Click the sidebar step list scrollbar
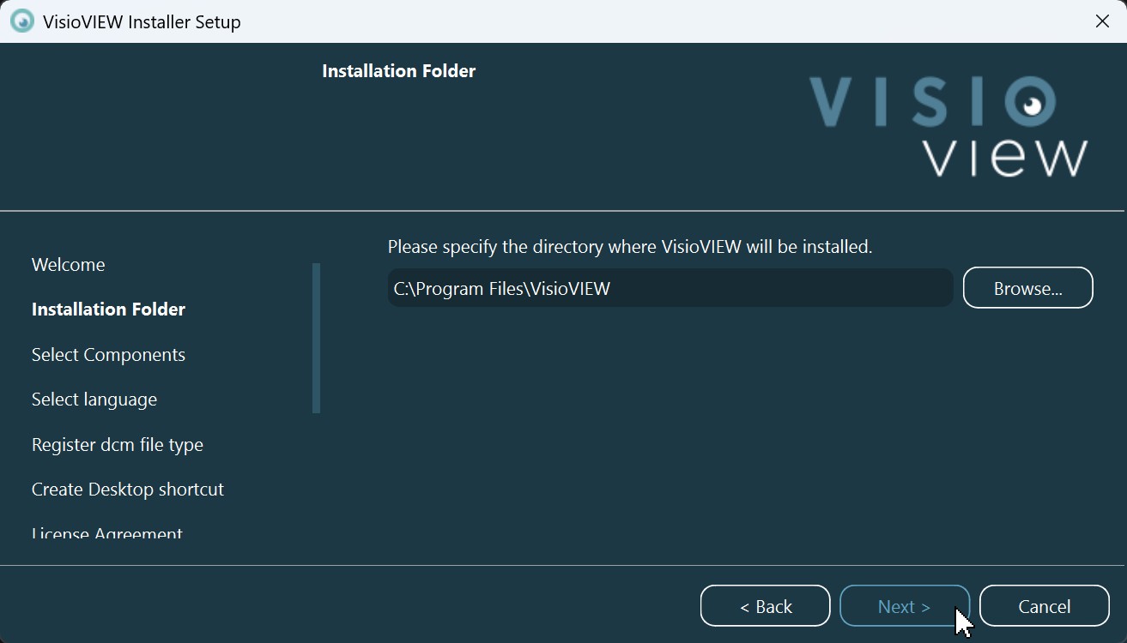Screen dimensions: 1127x643 [316, 339]
